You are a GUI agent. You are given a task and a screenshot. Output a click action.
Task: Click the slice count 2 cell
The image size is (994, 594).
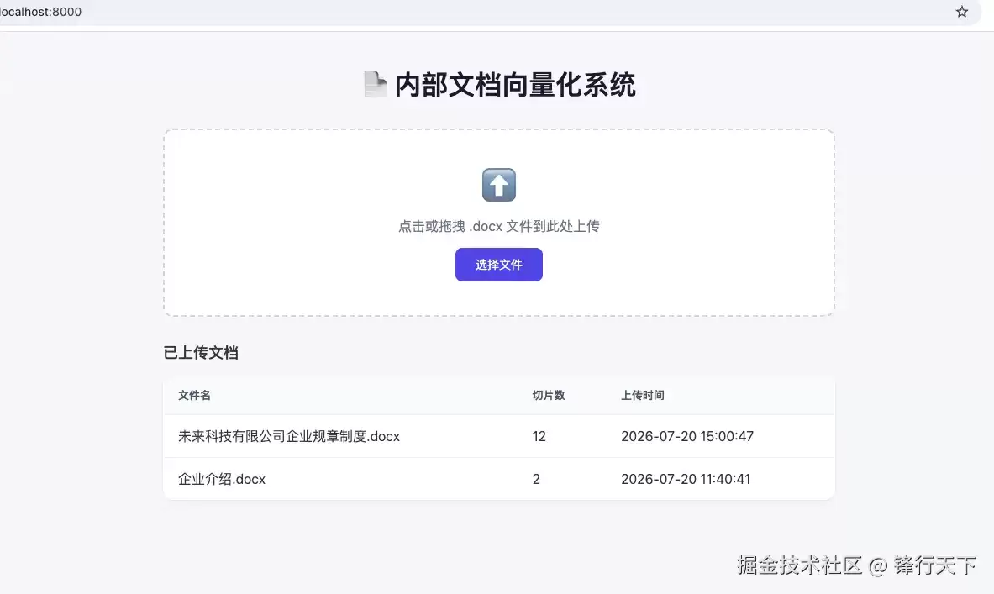[536, 479]
